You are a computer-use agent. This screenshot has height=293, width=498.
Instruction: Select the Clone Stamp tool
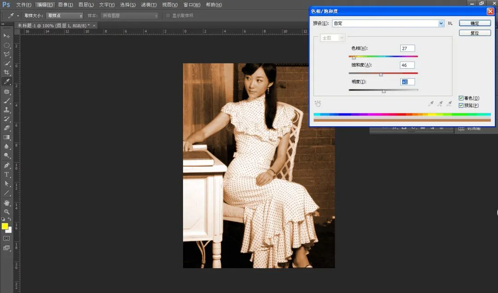tap(6, 110)
